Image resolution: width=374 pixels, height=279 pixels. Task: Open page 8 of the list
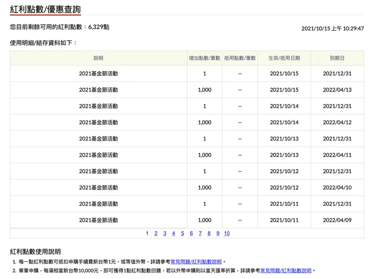click(x=209, y=233)
